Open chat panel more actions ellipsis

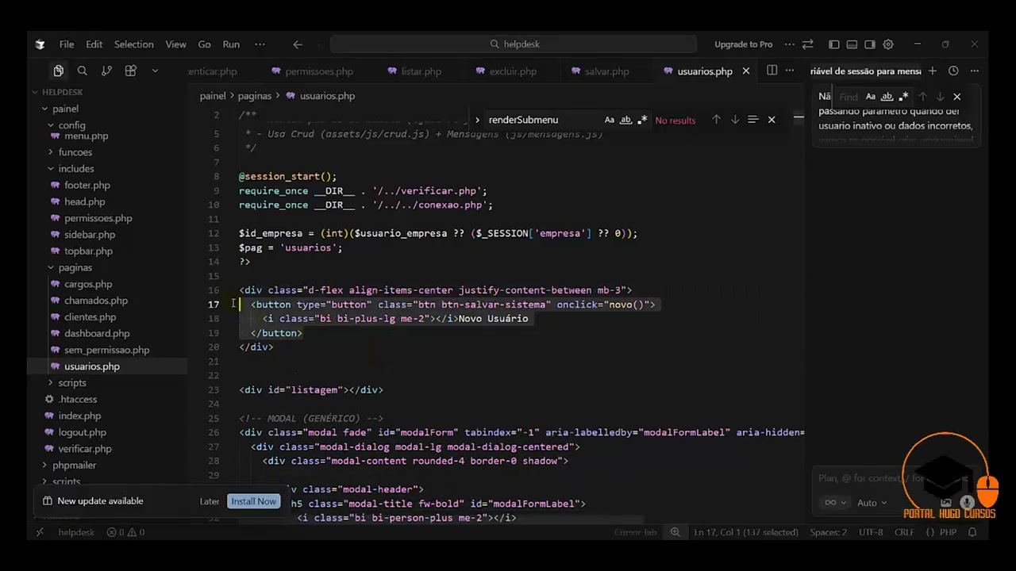tap(974, 71)
